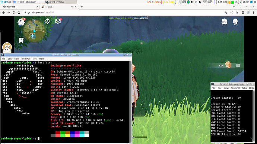Click the "GPU Utilisation: 8%" line
Image resolution: width=257 pixels, height=144 pixels.
coord(226,134)
